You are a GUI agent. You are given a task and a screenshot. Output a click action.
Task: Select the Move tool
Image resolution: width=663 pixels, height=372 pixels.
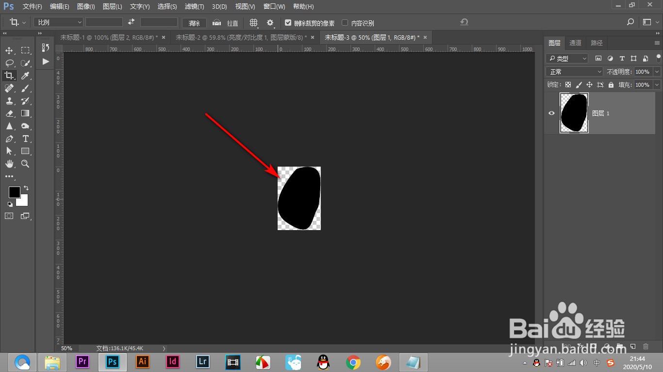click(x=9, y=50)
